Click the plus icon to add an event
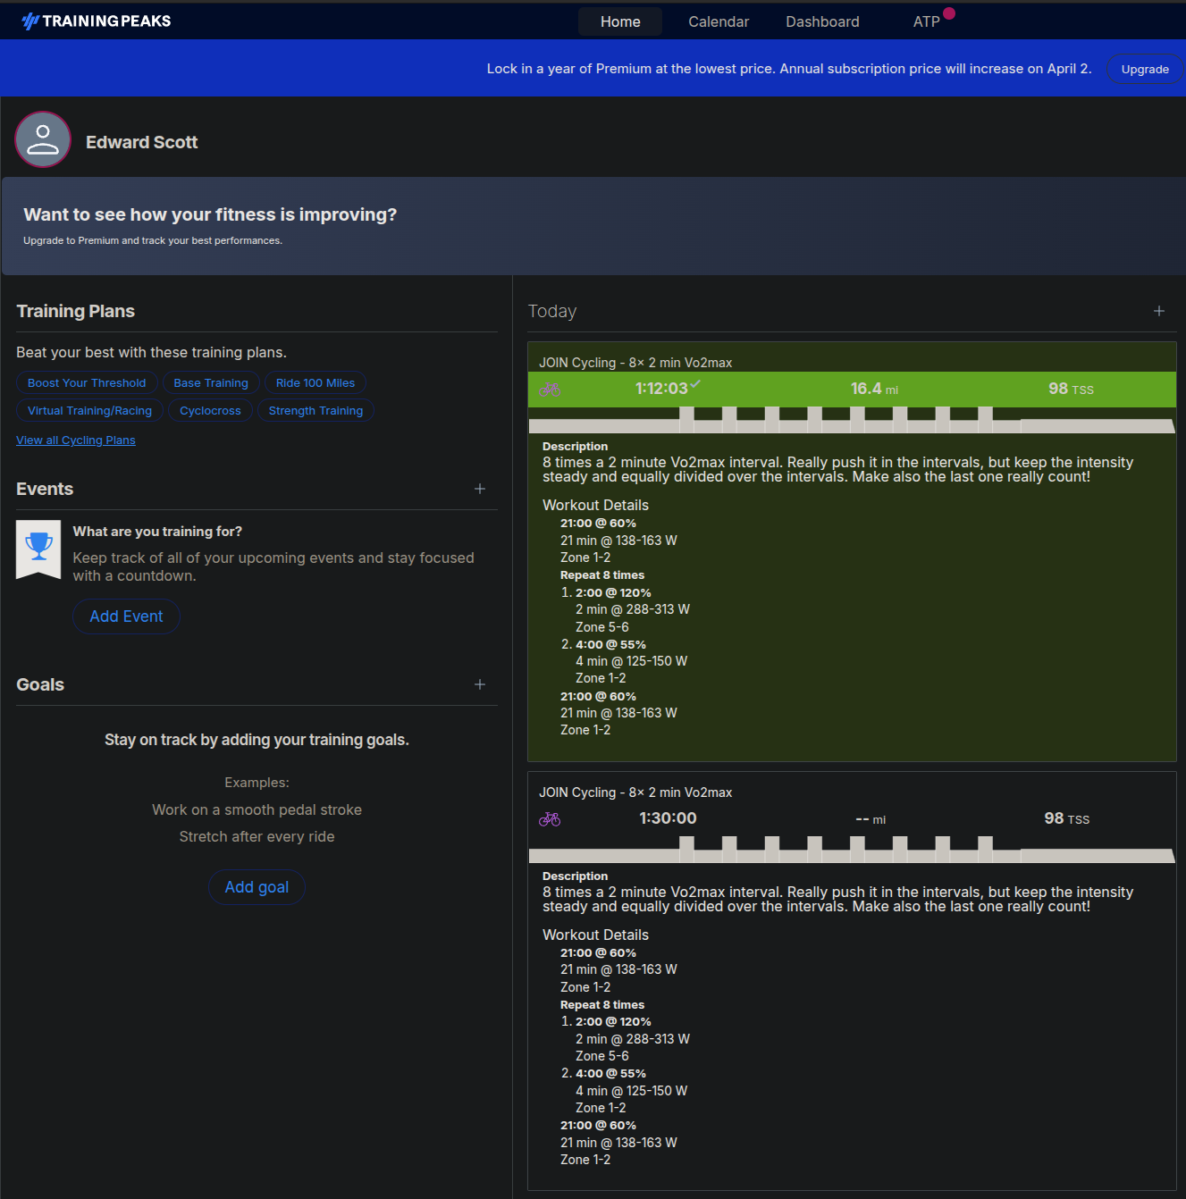 [x=480, y=489]
